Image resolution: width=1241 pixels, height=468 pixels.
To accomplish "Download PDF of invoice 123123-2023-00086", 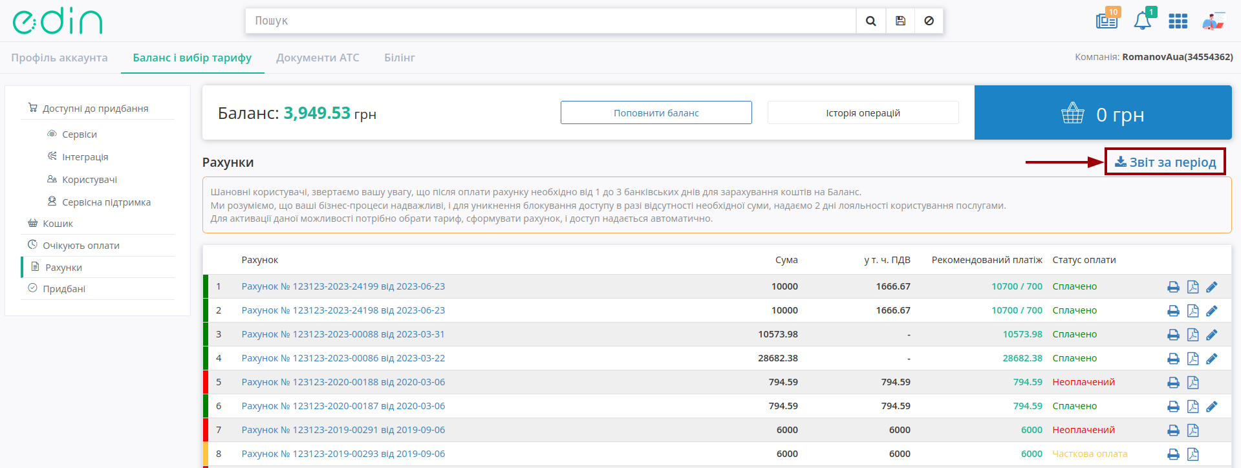I will pyautogui.click(x=1193, y=359).
